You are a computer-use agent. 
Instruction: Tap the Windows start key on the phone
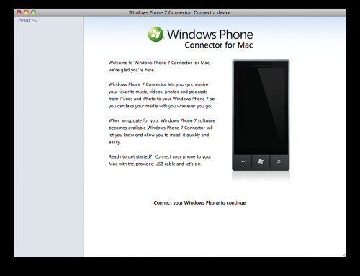pyautogui.click(x=261, y=161)
